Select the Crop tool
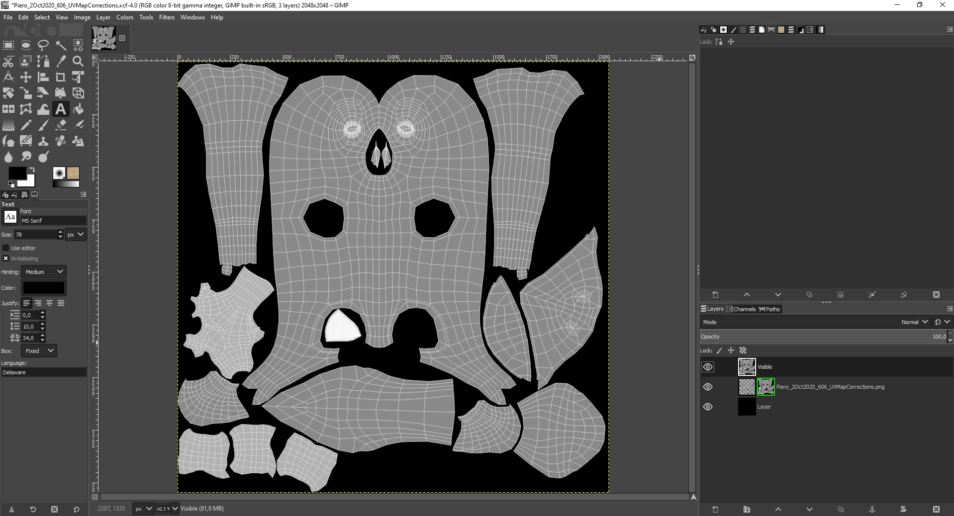 tap(61, 78)
